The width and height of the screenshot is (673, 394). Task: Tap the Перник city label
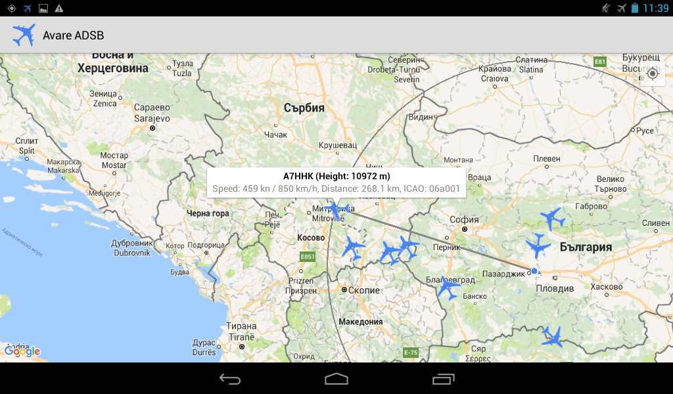point(447,248)
